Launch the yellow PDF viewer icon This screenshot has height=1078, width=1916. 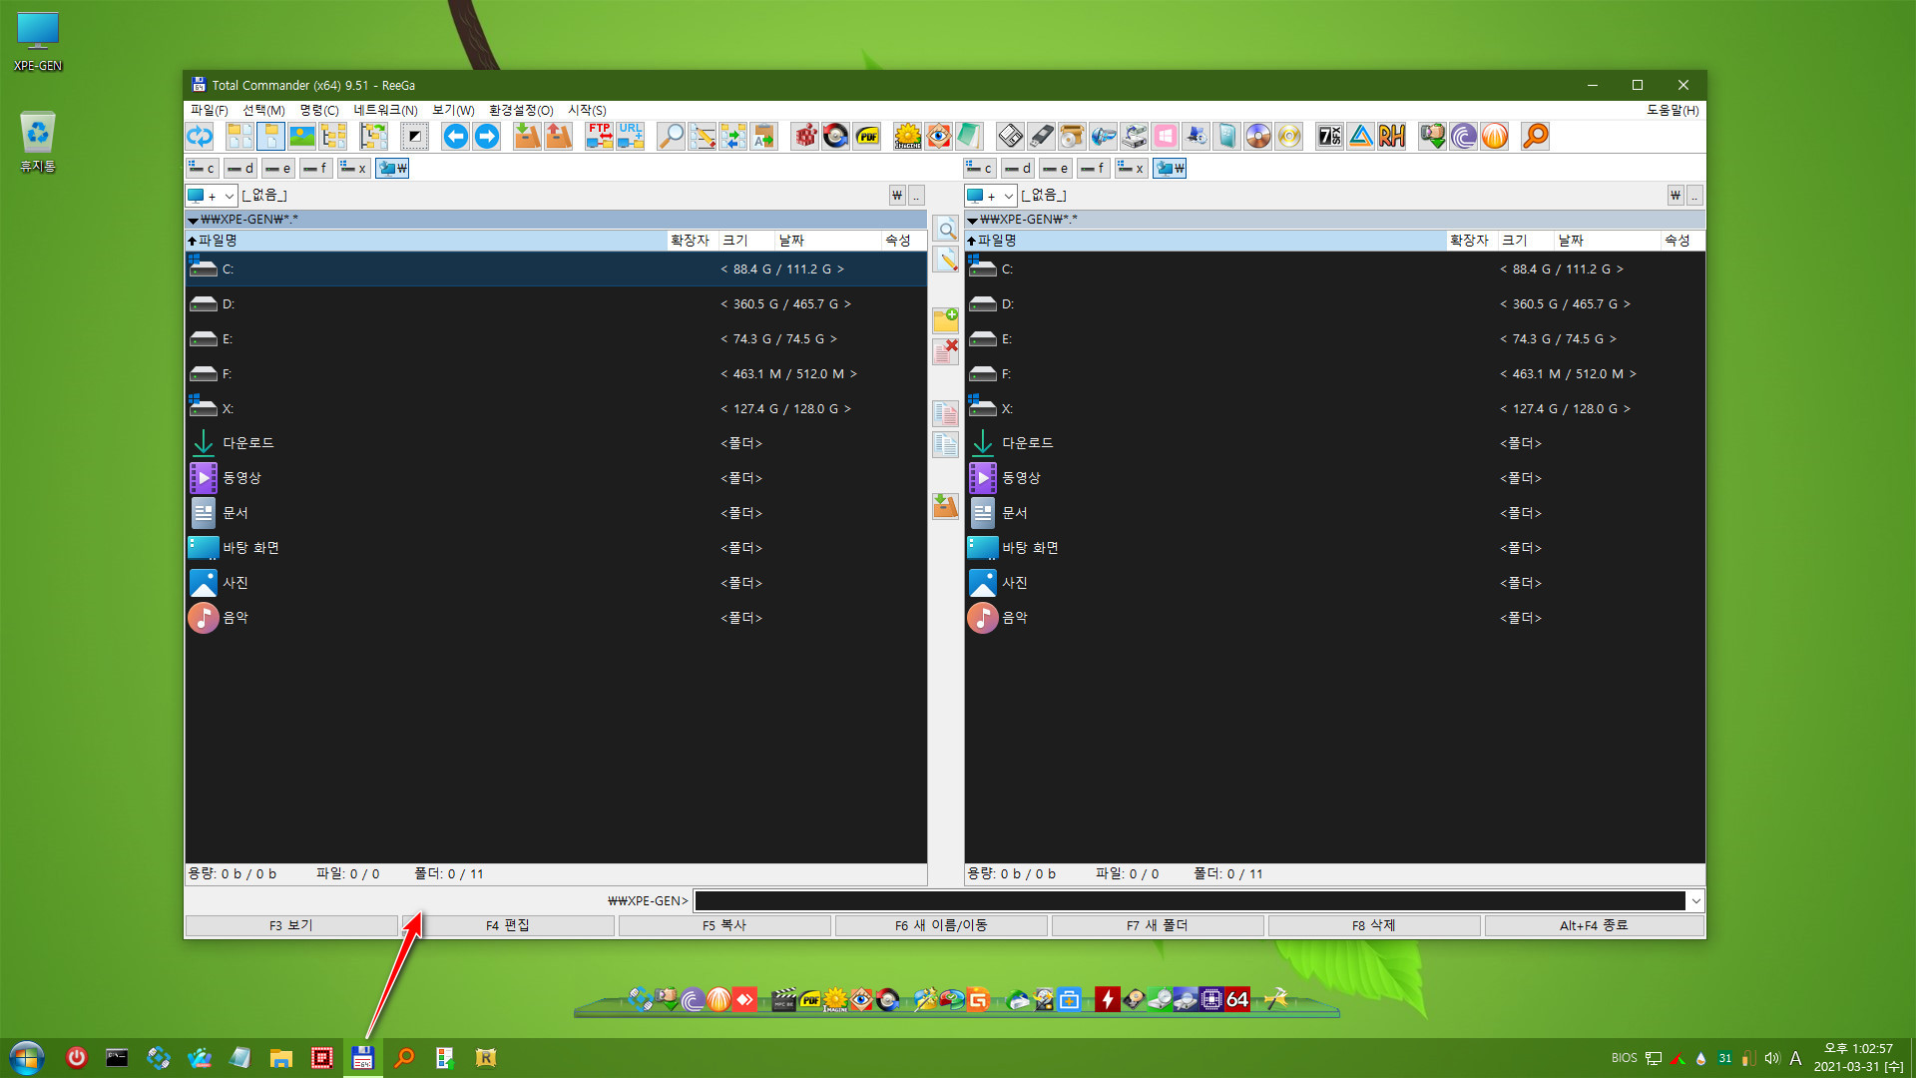(867, 136)
